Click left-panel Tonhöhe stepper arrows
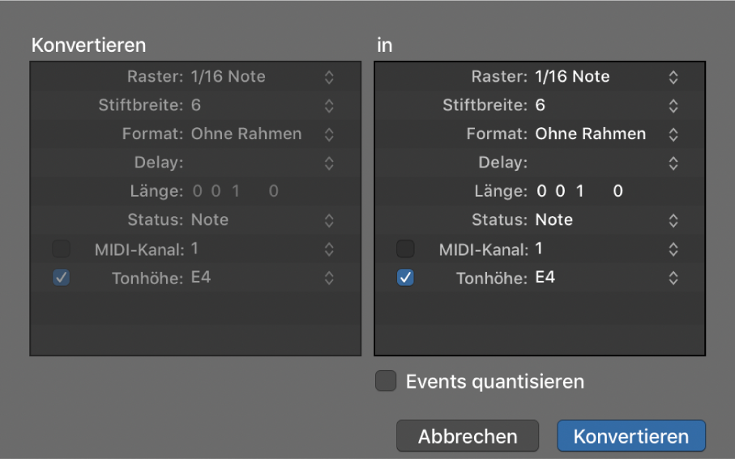This screenshot has height=459, width=735. click(x=328, y=278)
